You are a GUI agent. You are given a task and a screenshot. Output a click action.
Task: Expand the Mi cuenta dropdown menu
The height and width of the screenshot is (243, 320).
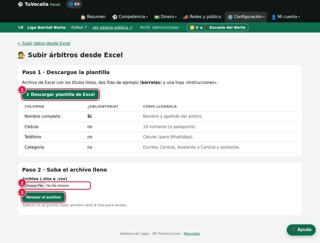[x=285, y=17]
